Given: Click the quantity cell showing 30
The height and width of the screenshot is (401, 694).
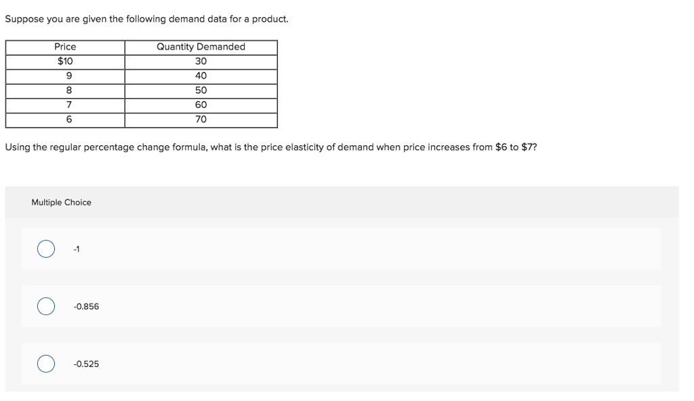Looking at the screenshot, I should [200, 61].
